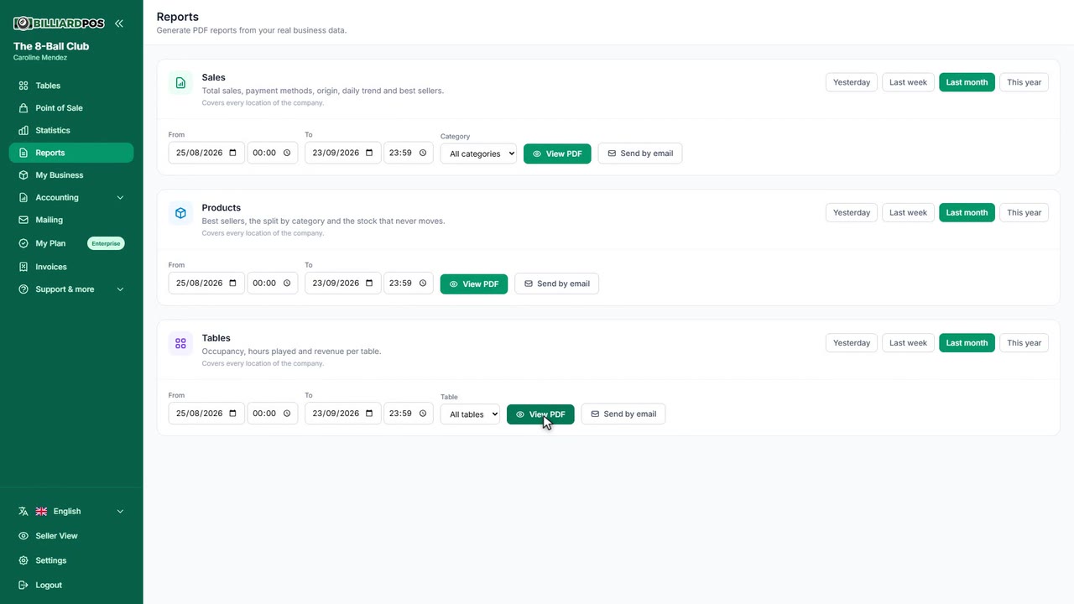
Task: Select Reports in the sidebar
Action: click(x=71, y=153)
